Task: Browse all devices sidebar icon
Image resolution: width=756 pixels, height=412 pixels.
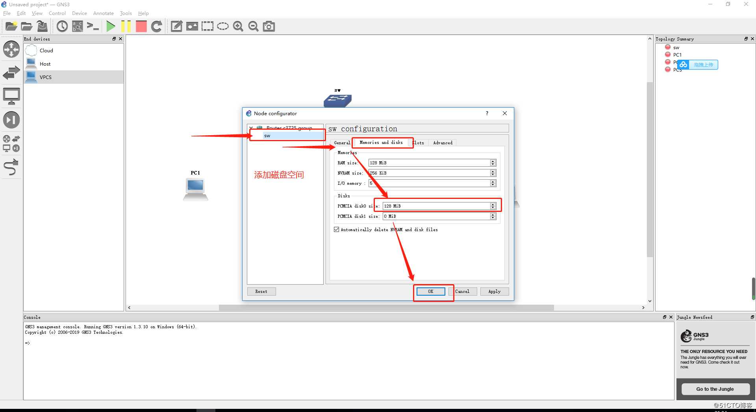Action: tap(11, 143)
